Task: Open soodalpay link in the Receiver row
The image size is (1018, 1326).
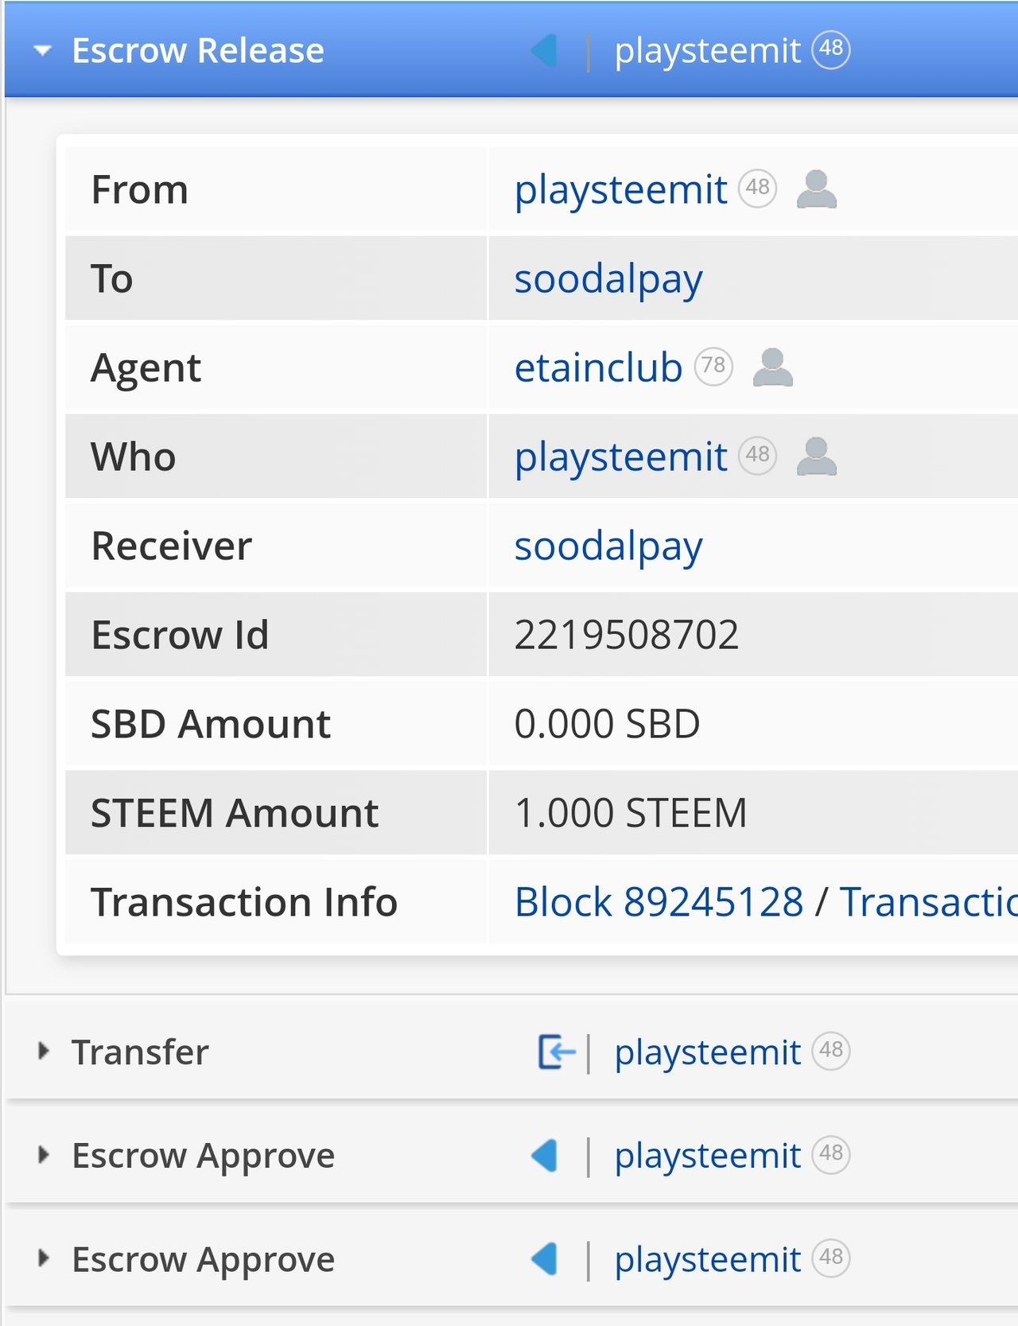Action: pos(608,547)
